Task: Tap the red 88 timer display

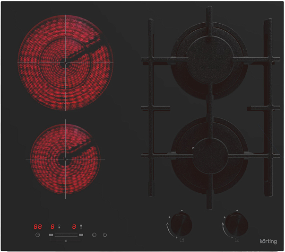Action: tap(37, 226)
